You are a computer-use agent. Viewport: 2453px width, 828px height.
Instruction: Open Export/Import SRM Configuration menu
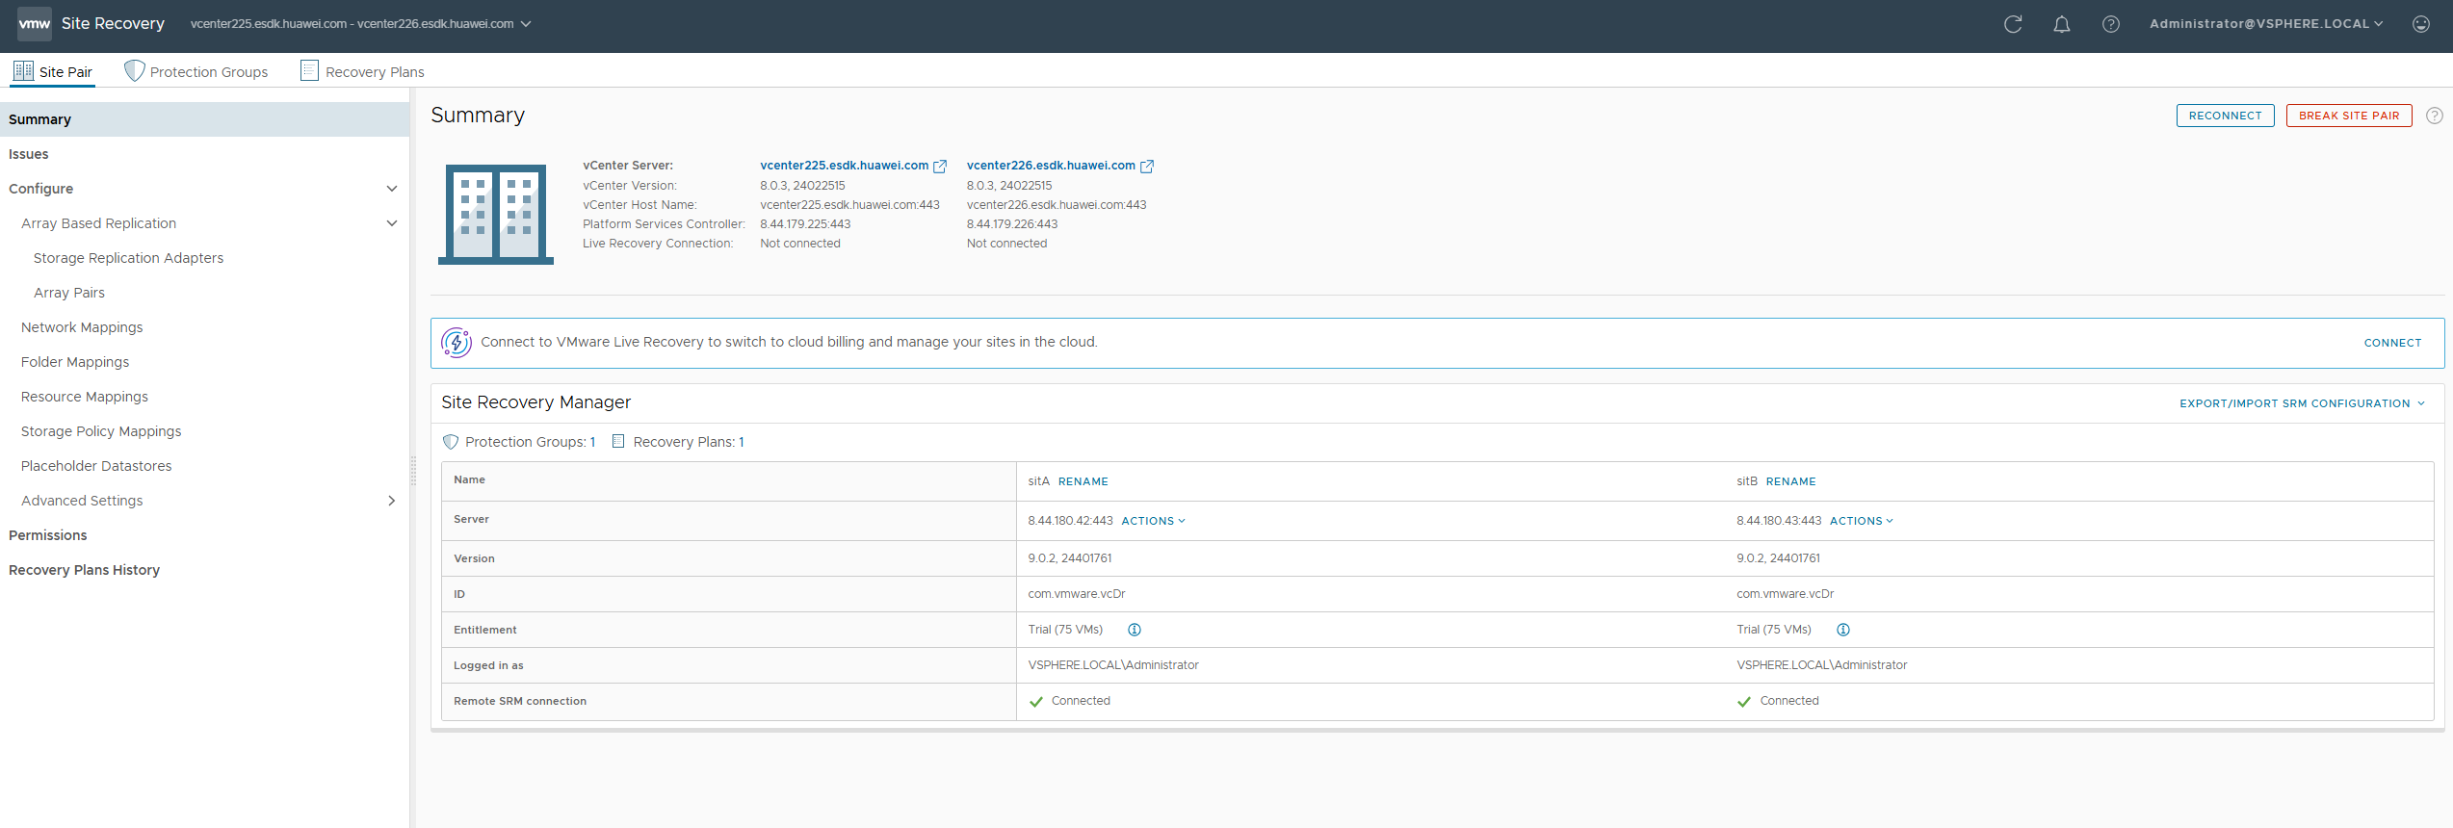pos(2303,403)
